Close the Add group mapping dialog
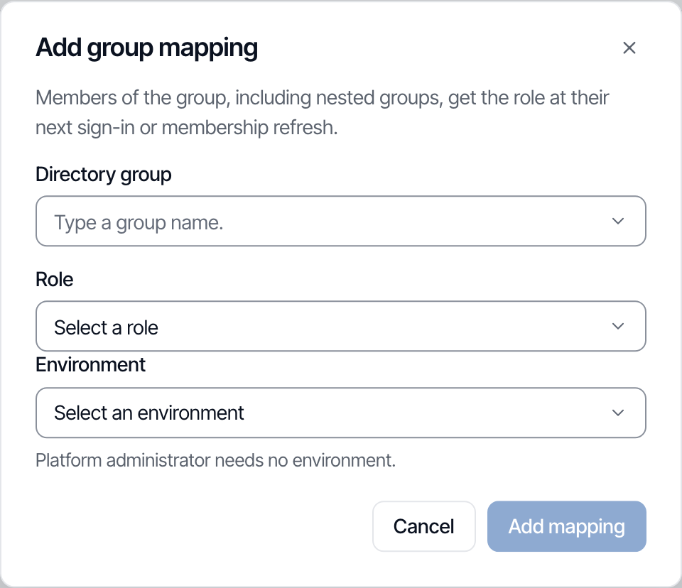The image size is (682, 588). click(629, 48)
